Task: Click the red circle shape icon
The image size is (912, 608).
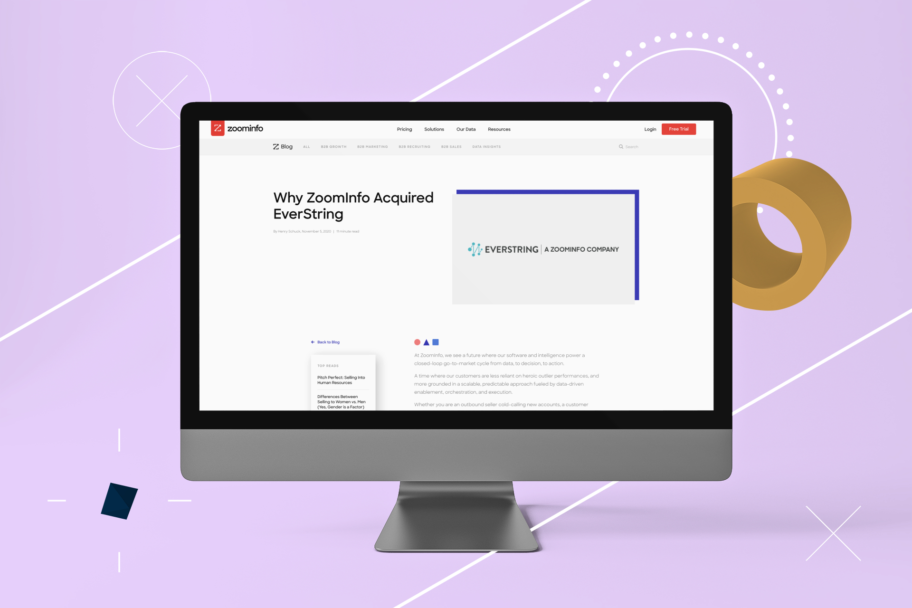Action: [415, 342]
